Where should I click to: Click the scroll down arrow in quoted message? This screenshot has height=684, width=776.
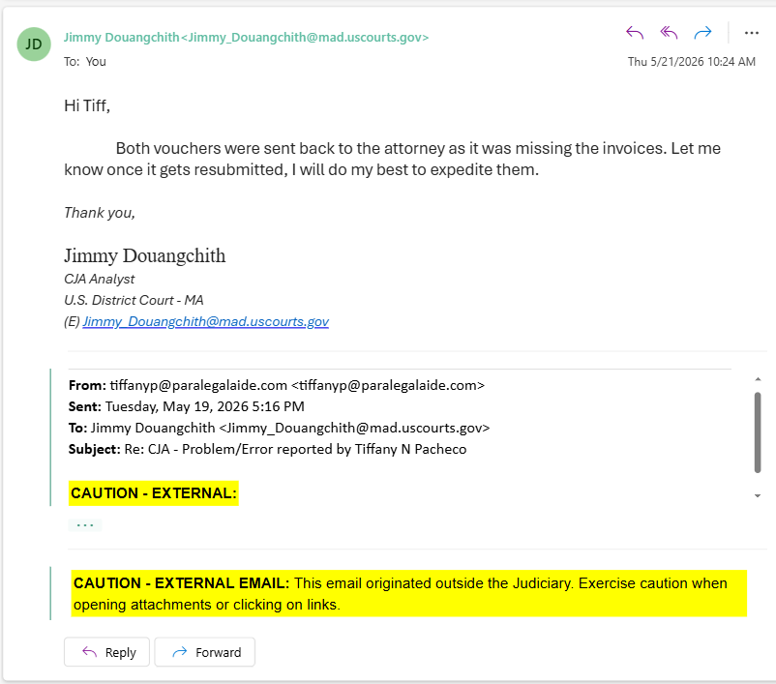coord(758,495)
